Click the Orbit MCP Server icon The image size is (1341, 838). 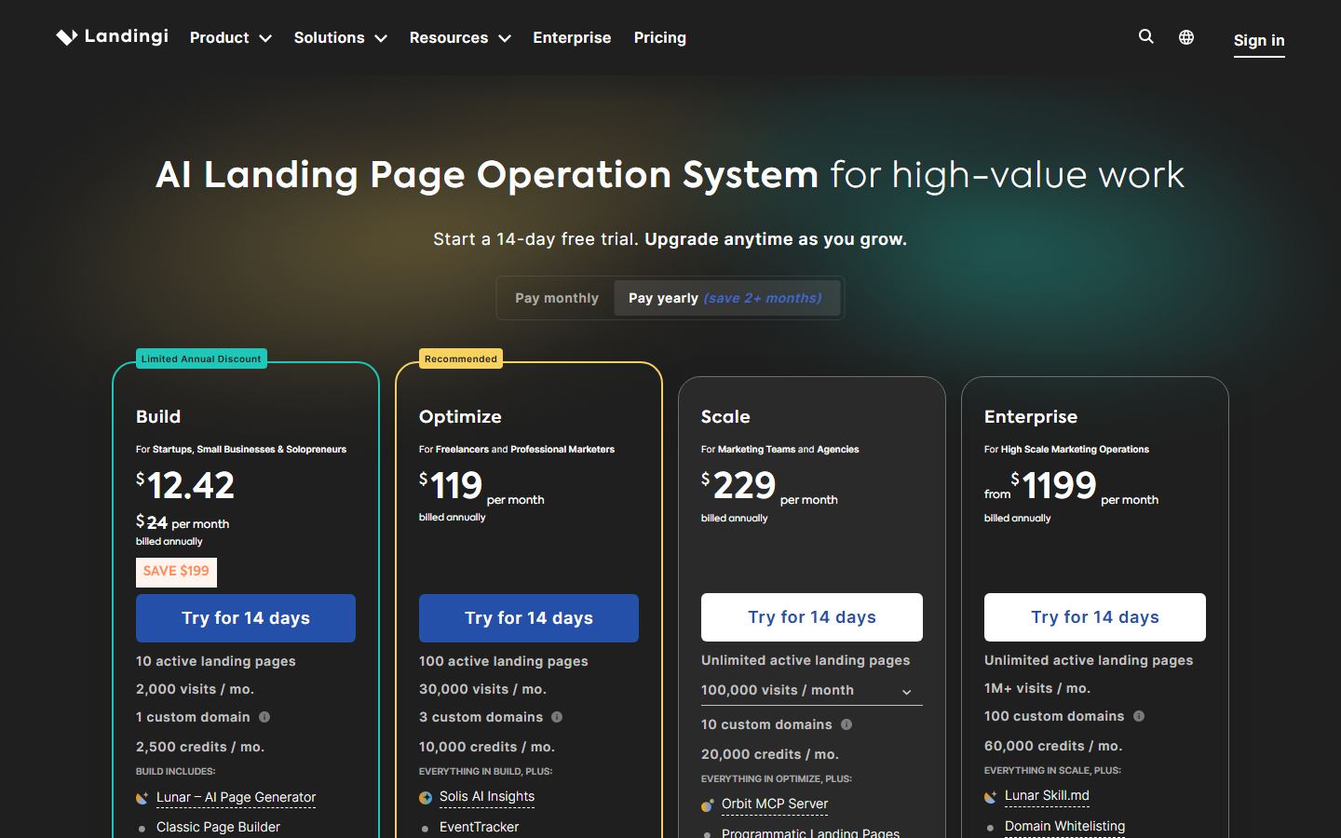click(708, 804)
